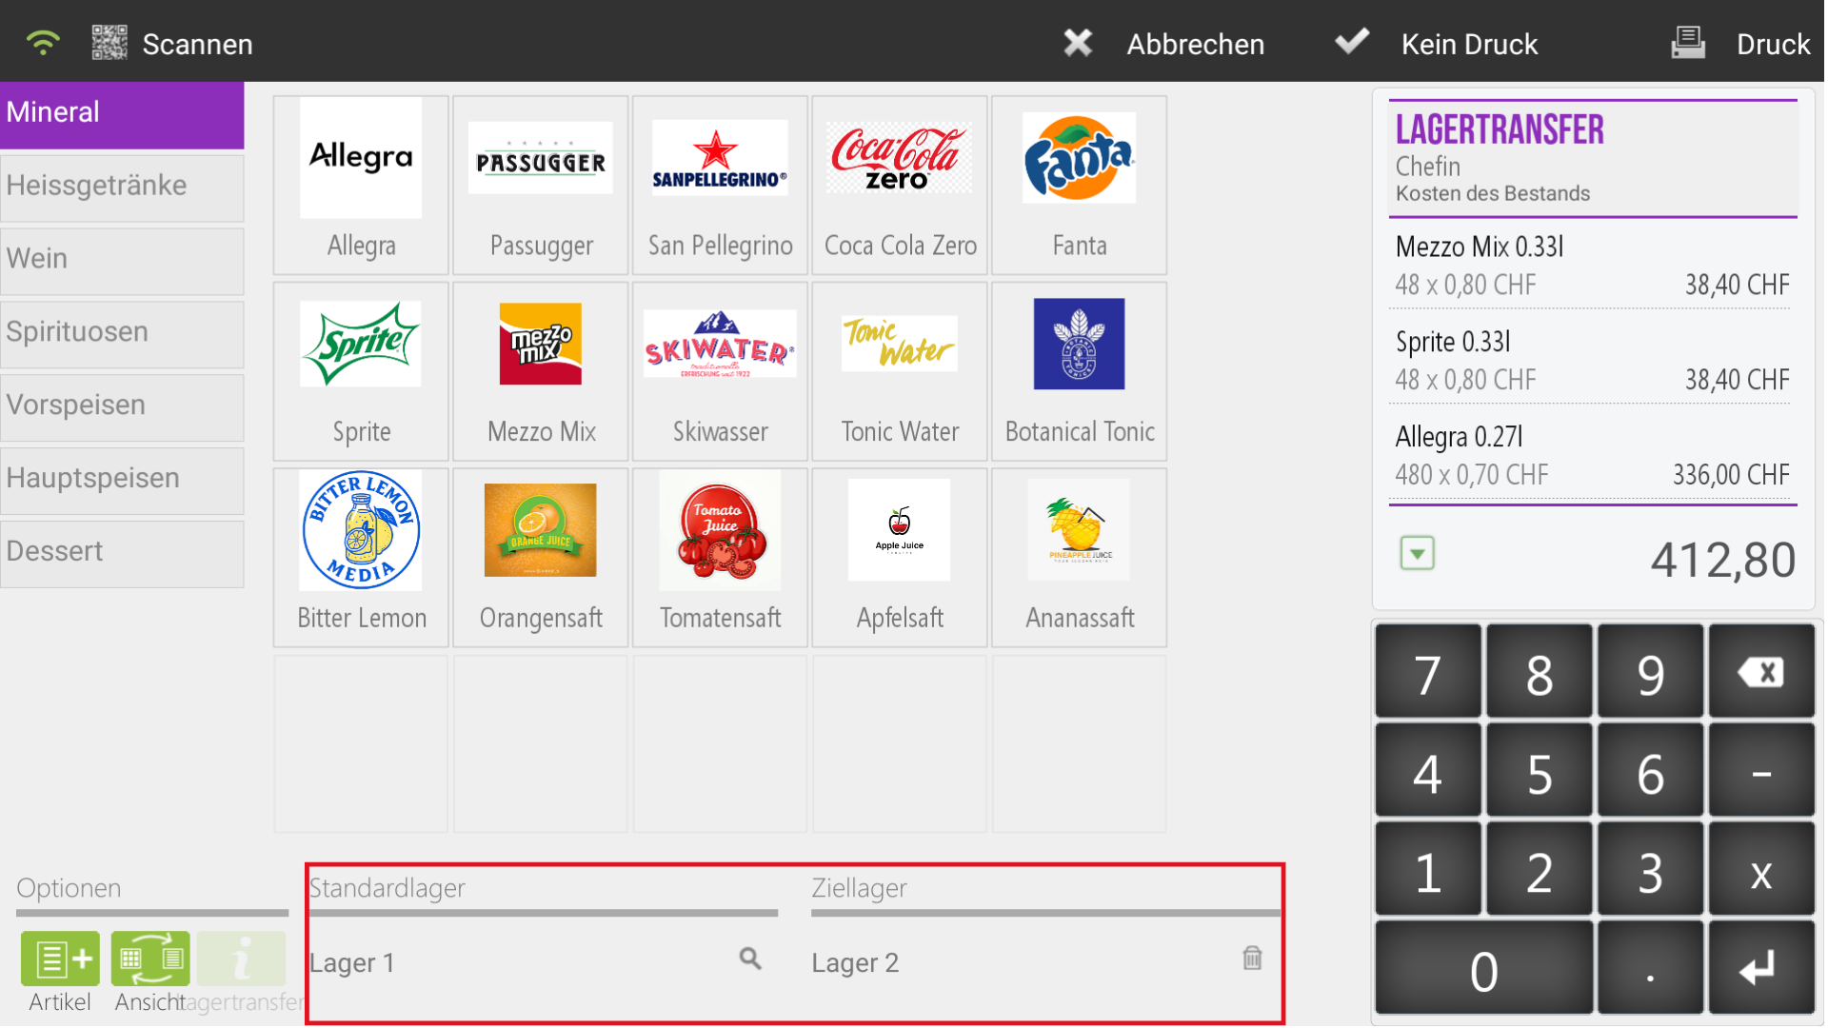1828x1028 pixels.
Task: Open the Artikel options icon
Action: click(x=60, y=959)
